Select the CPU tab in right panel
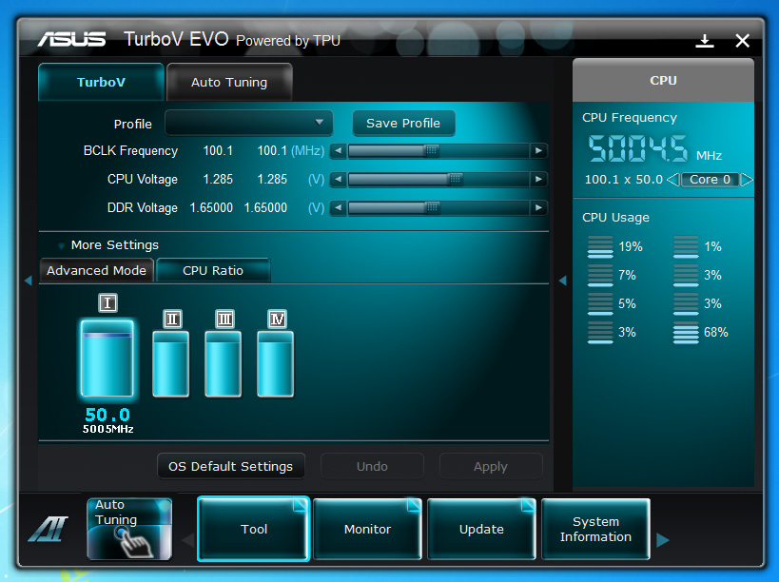The width and height of the screenshot is (779, 582). (663, 81)
